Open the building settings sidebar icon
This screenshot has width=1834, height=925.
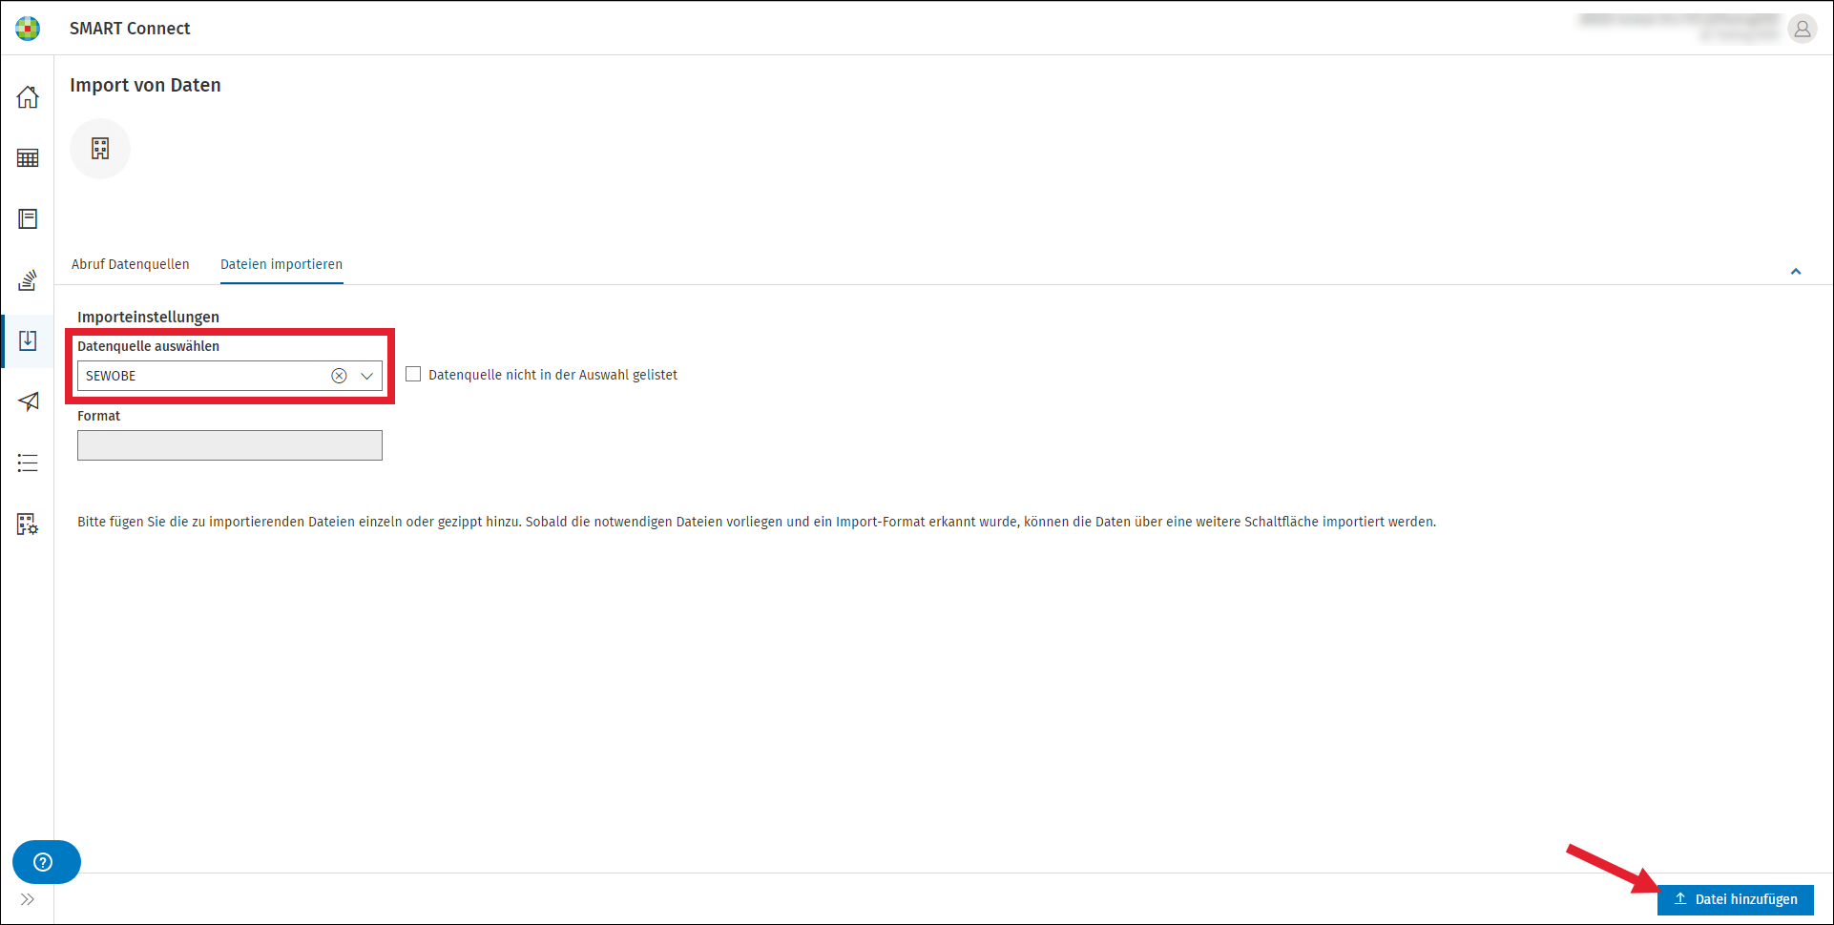point(28,524)
